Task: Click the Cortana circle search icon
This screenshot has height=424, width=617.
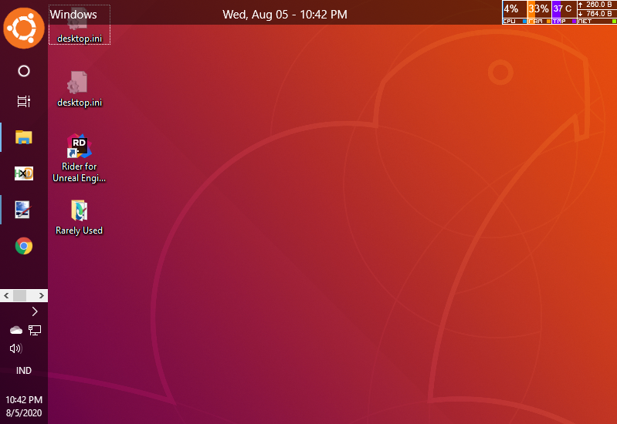Action: tap(24, 71)
